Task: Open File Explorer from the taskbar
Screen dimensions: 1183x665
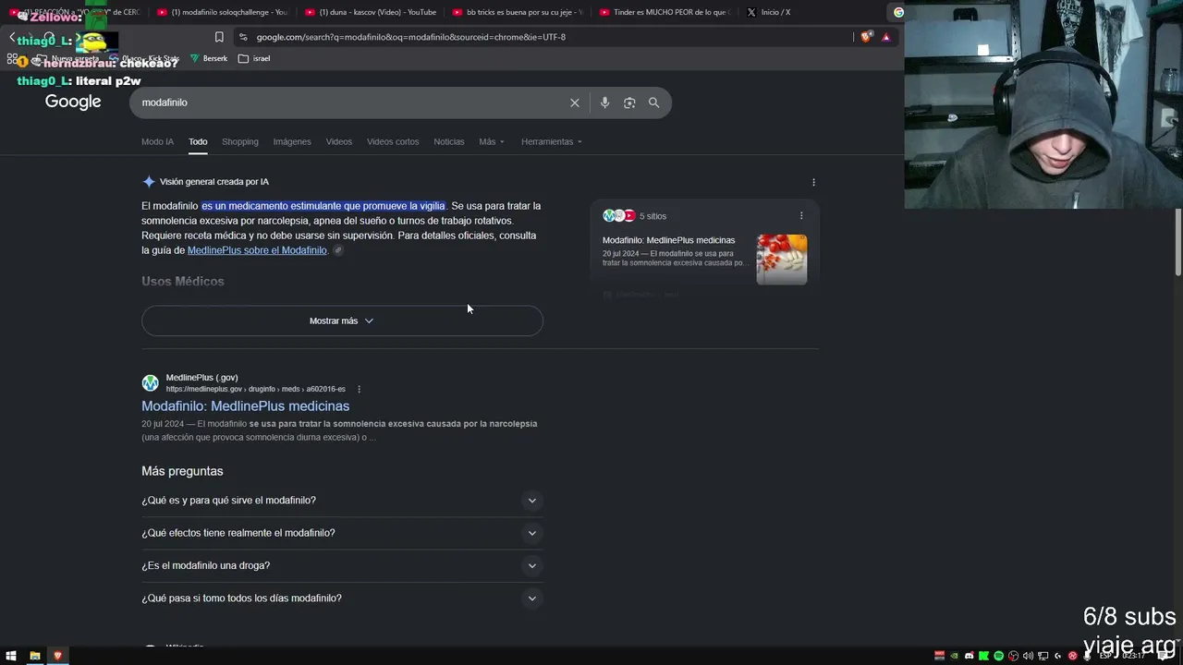Action: 35,656
